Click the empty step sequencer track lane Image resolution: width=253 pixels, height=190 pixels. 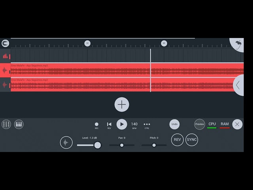click(127, 55)
